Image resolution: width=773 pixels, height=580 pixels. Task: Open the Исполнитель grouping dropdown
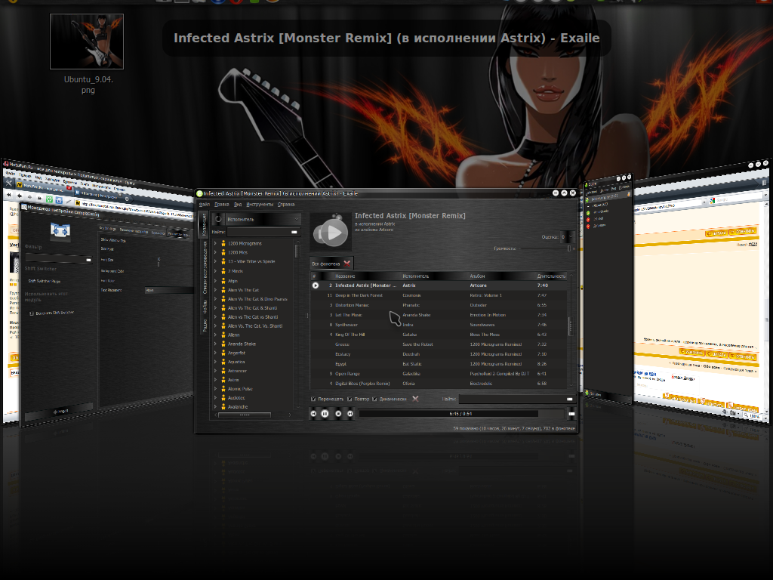262,219
